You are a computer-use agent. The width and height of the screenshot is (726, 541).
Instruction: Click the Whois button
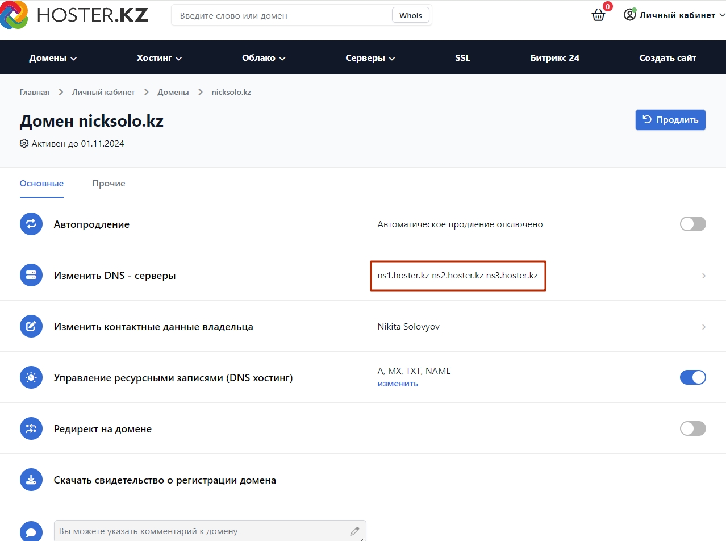coord(410,15)
